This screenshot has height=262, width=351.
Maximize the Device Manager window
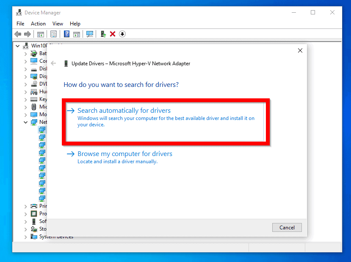click(x=313, y=13)
